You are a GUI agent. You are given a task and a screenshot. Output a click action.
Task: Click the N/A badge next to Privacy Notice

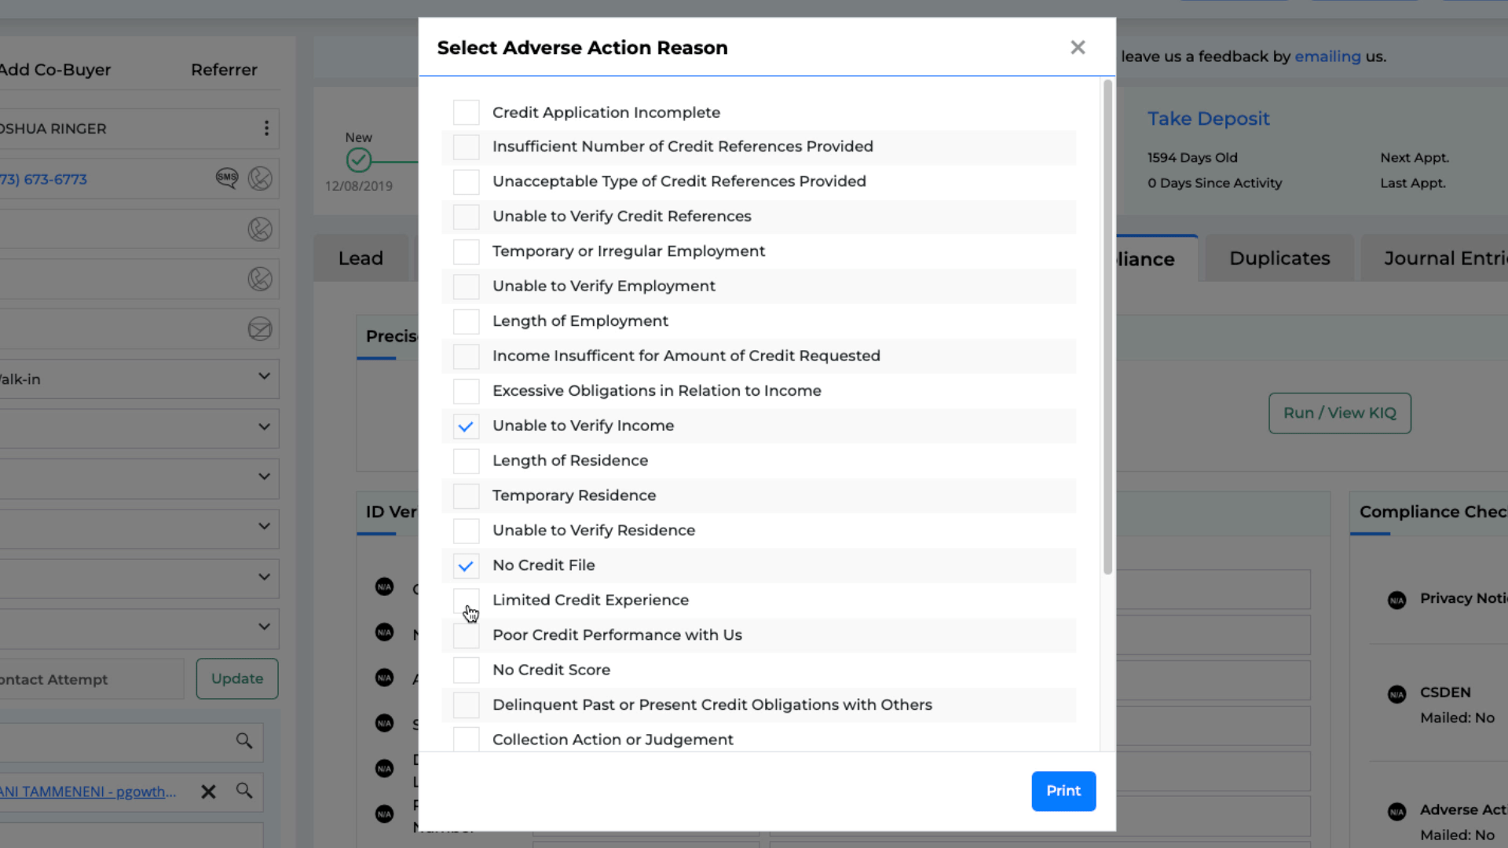1396,600
